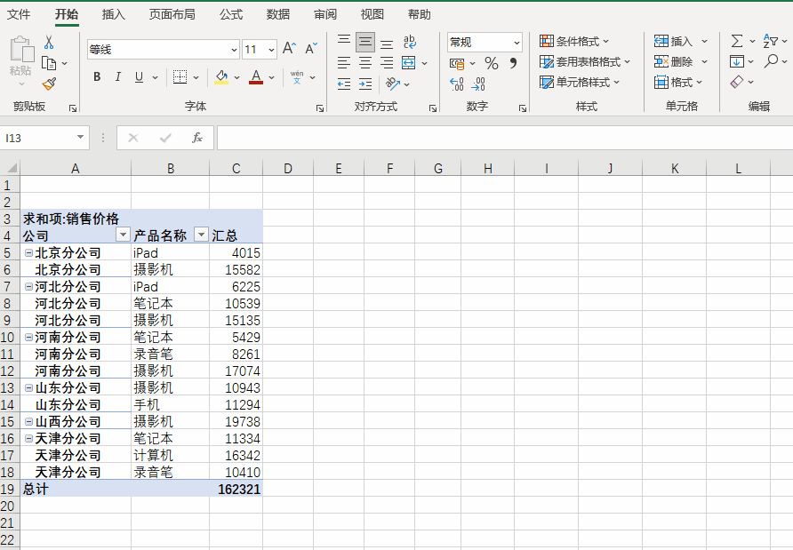The width and height of the screenshot is (793, 550).
Task: Click the AutoSum sigma icon
Action: pos(737,41)
